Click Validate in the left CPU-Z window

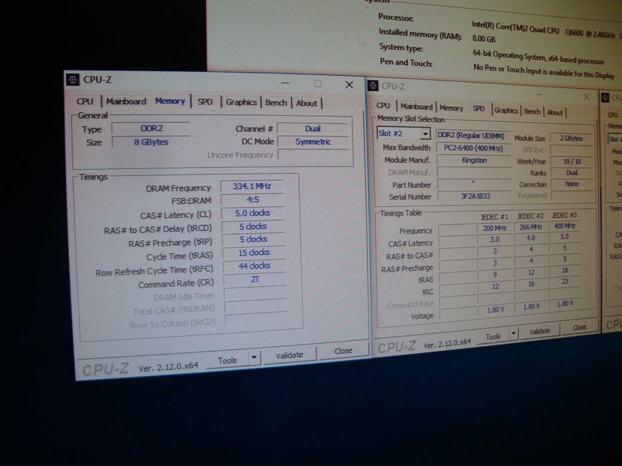point(289,355)
